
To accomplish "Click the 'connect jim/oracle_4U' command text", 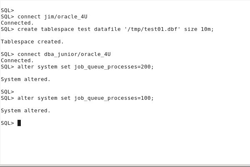I will [x=52, y=17].
